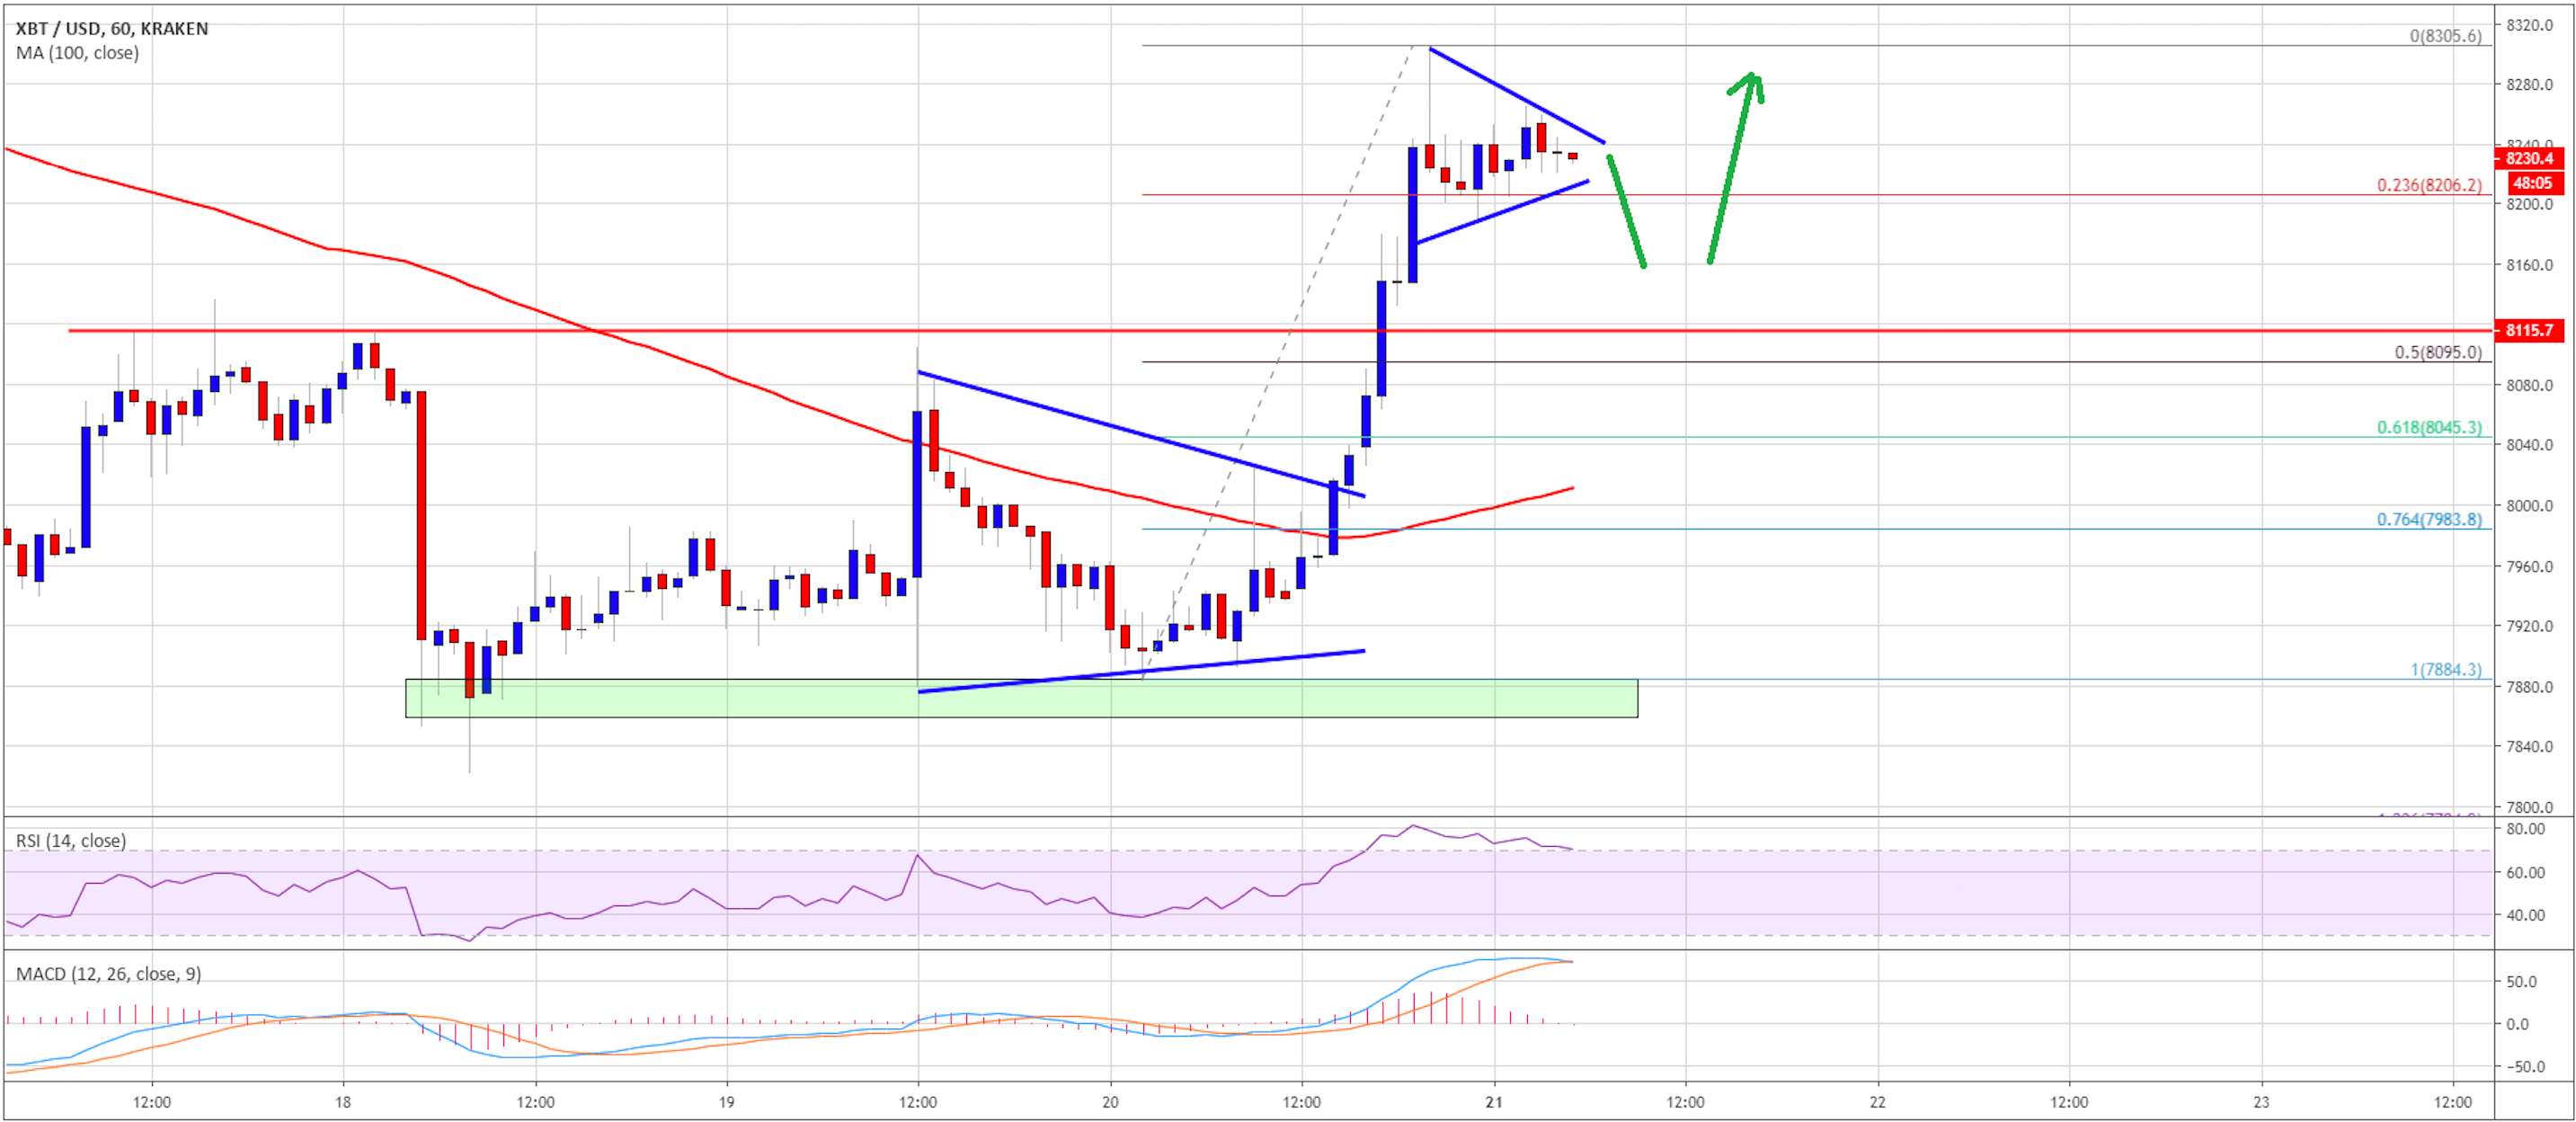Click the date label 19 on time axis
This screenshot has height=1122, width=2576.
[x=727, y=1102]
